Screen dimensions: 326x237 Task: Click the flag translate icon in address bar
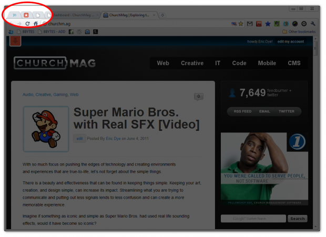click(x=234, y=24)
